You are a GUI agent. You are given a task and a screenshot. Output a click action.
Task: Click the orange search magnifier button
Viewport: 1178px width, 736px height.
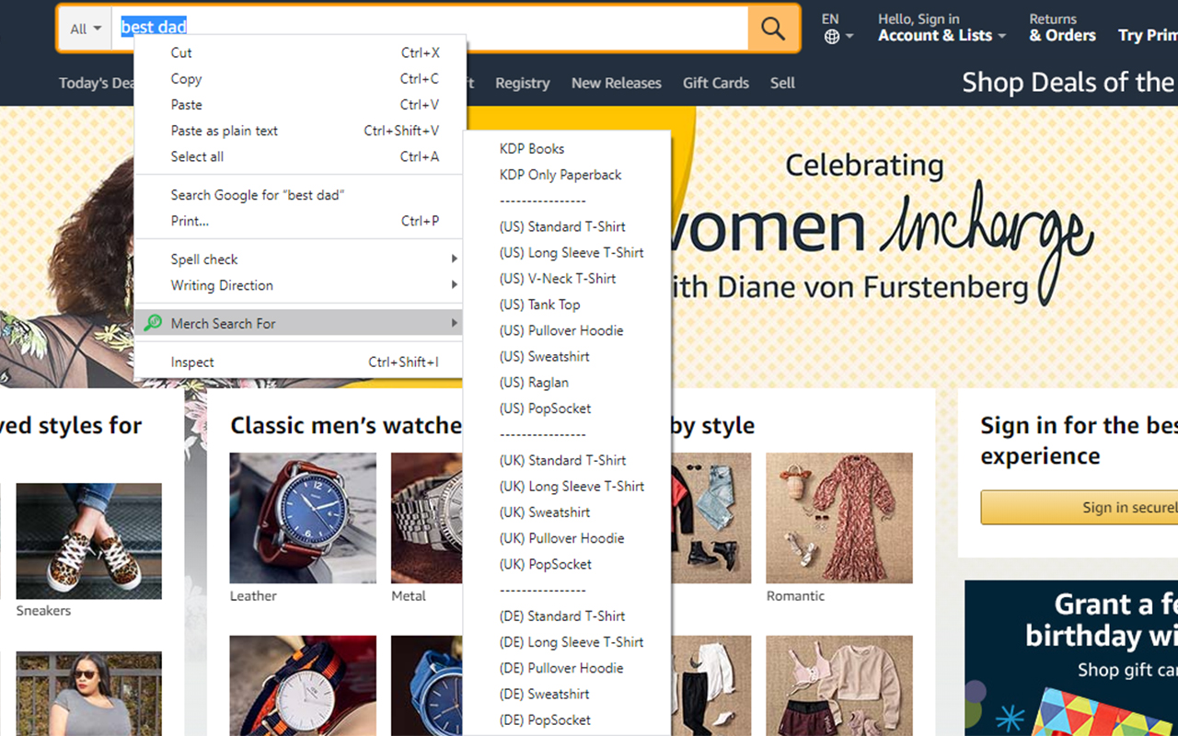[x=773, y=29]
